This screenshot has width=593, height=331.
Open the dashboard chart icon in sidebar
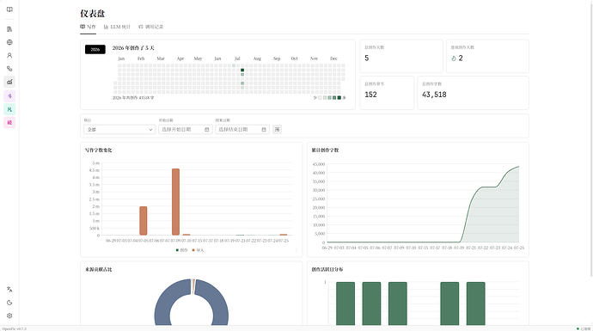pos(9,82)
